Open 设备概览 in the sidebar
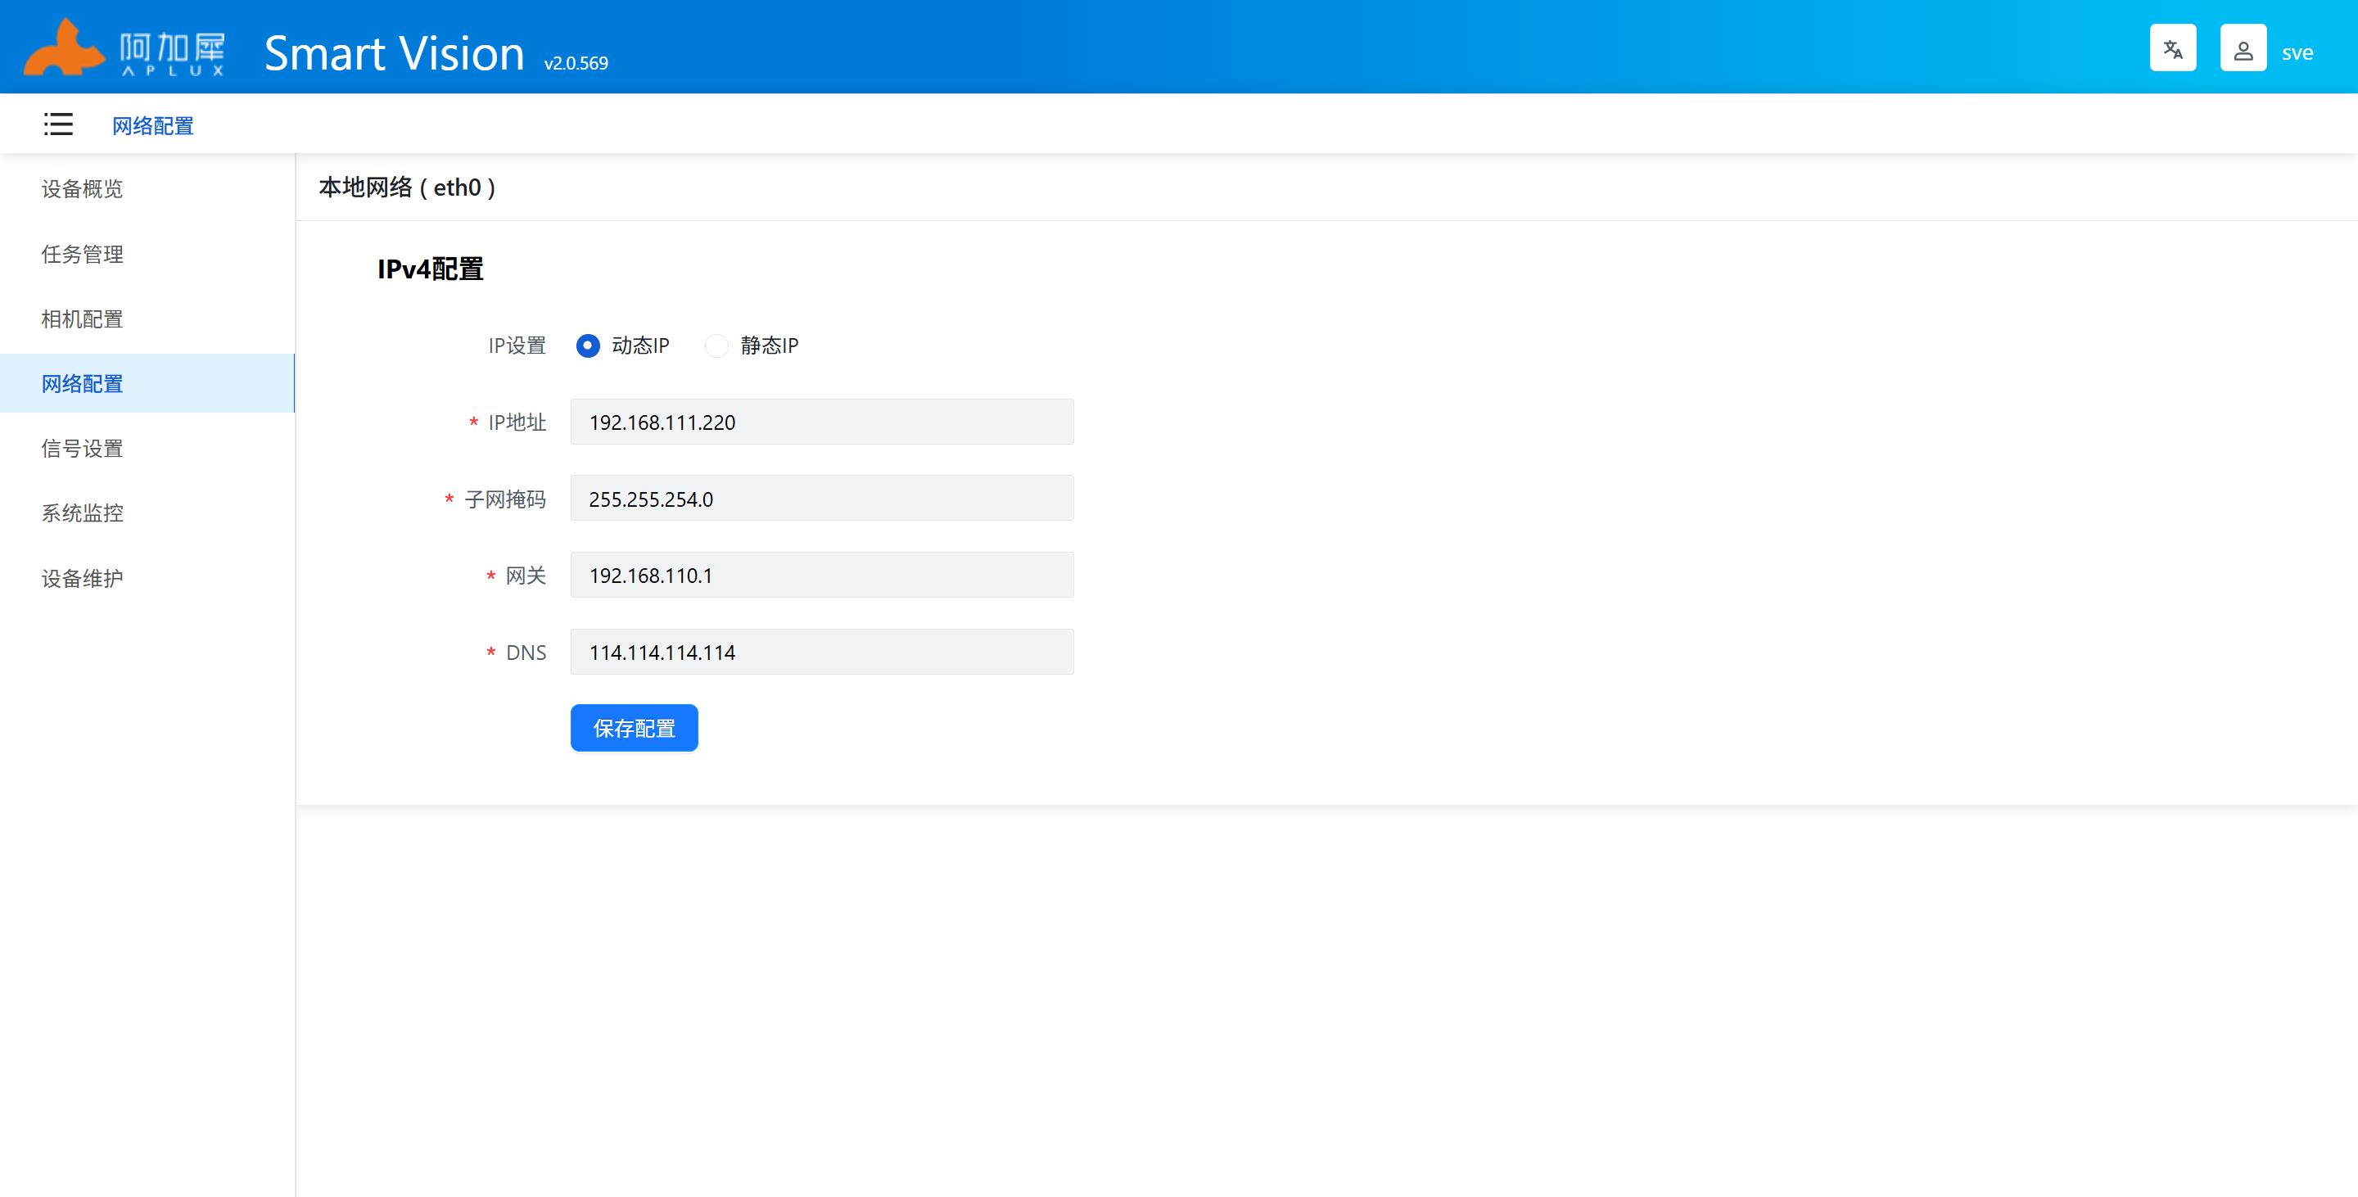Image resolution: width=2358 pixels, height=1197 pixels. pos(83,189)
